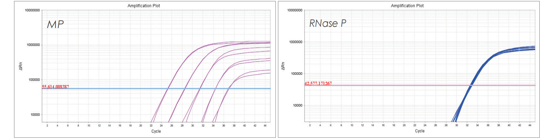Select the RNase P label in right plot

(328, 23)
